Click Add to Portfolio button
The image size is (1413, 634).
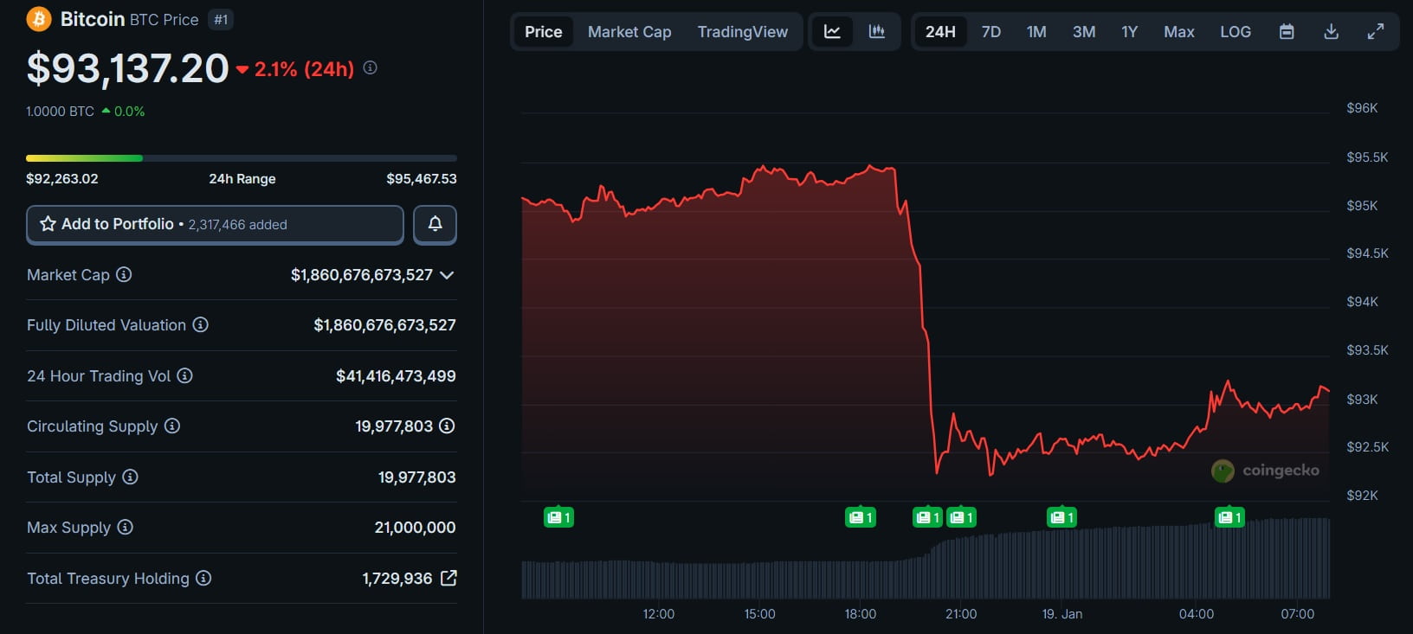[215, 224]
